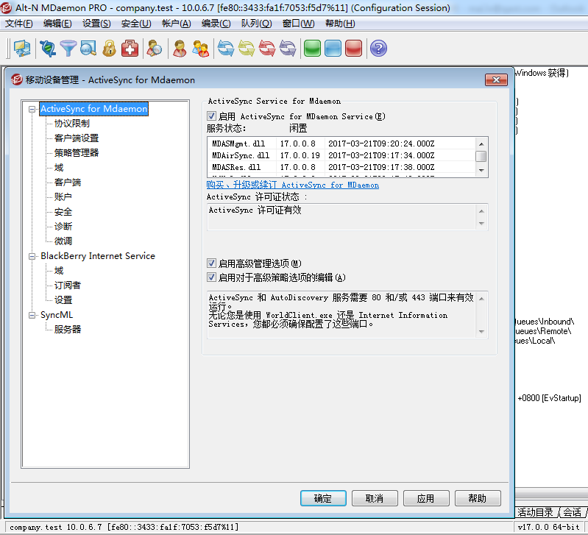
Task: Click the red square toolbar button
Action: (x=353, y=49)
